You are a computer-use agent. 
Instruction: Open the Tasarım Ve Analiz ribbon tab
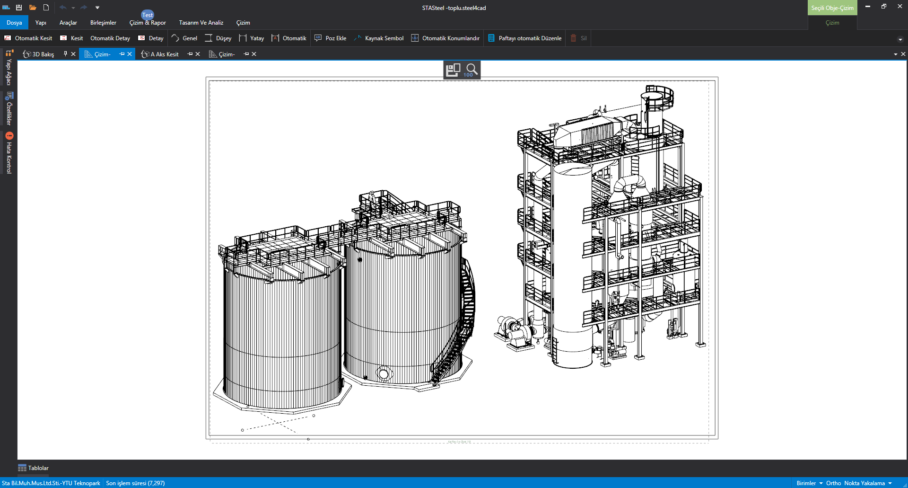click(x=201, y=23)
